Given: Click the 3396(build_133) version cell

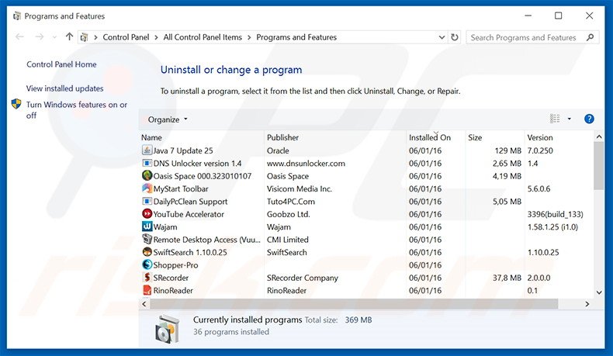Looking at the screenshot, I should point(555,214).
